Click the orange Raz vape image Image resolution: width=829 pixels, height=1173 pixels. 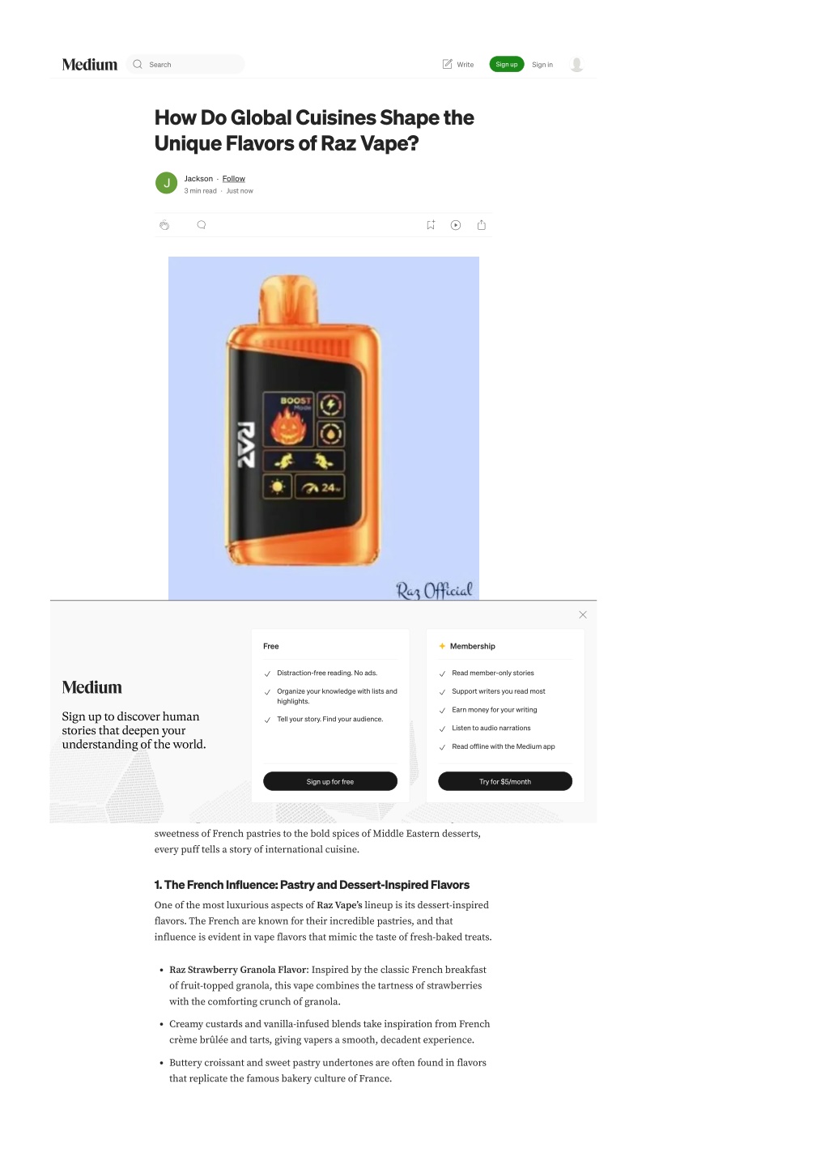pyautogui.click(x=324, y=428)
